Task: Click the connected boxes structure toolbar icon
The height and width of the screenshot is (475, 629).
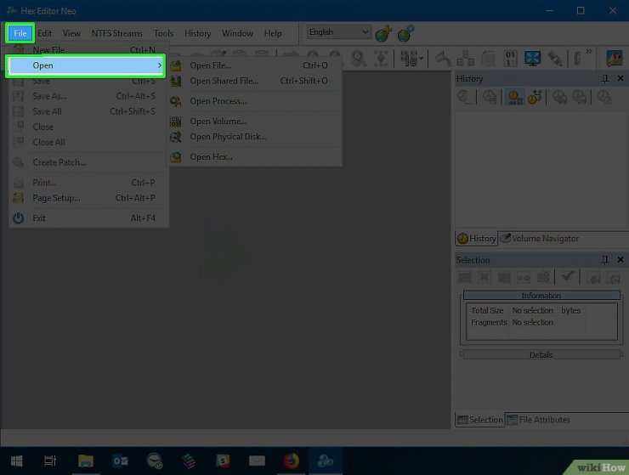Action: [x=465, y=59]
